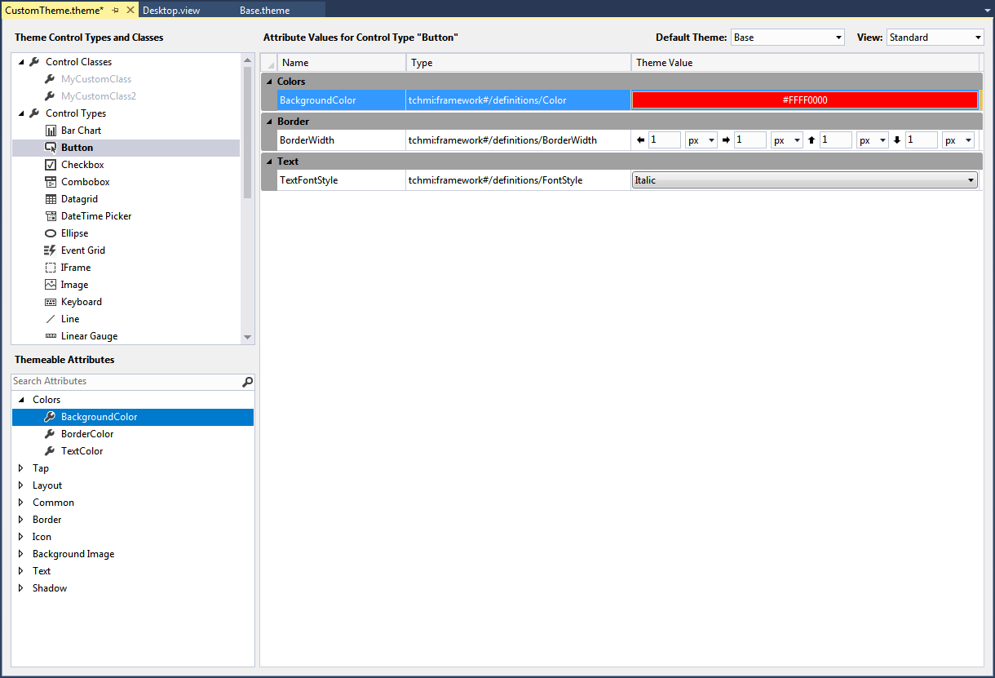The height and width of the screenshot is (678, 995).
Task: Click the left BorderWidth value field
Action: [x=665, y=140]
